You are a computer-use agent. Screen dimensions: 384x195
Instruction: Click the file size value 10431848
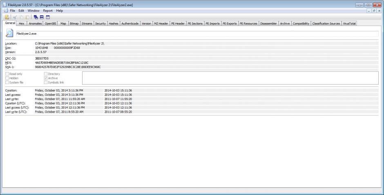click(x=42, y=48)
